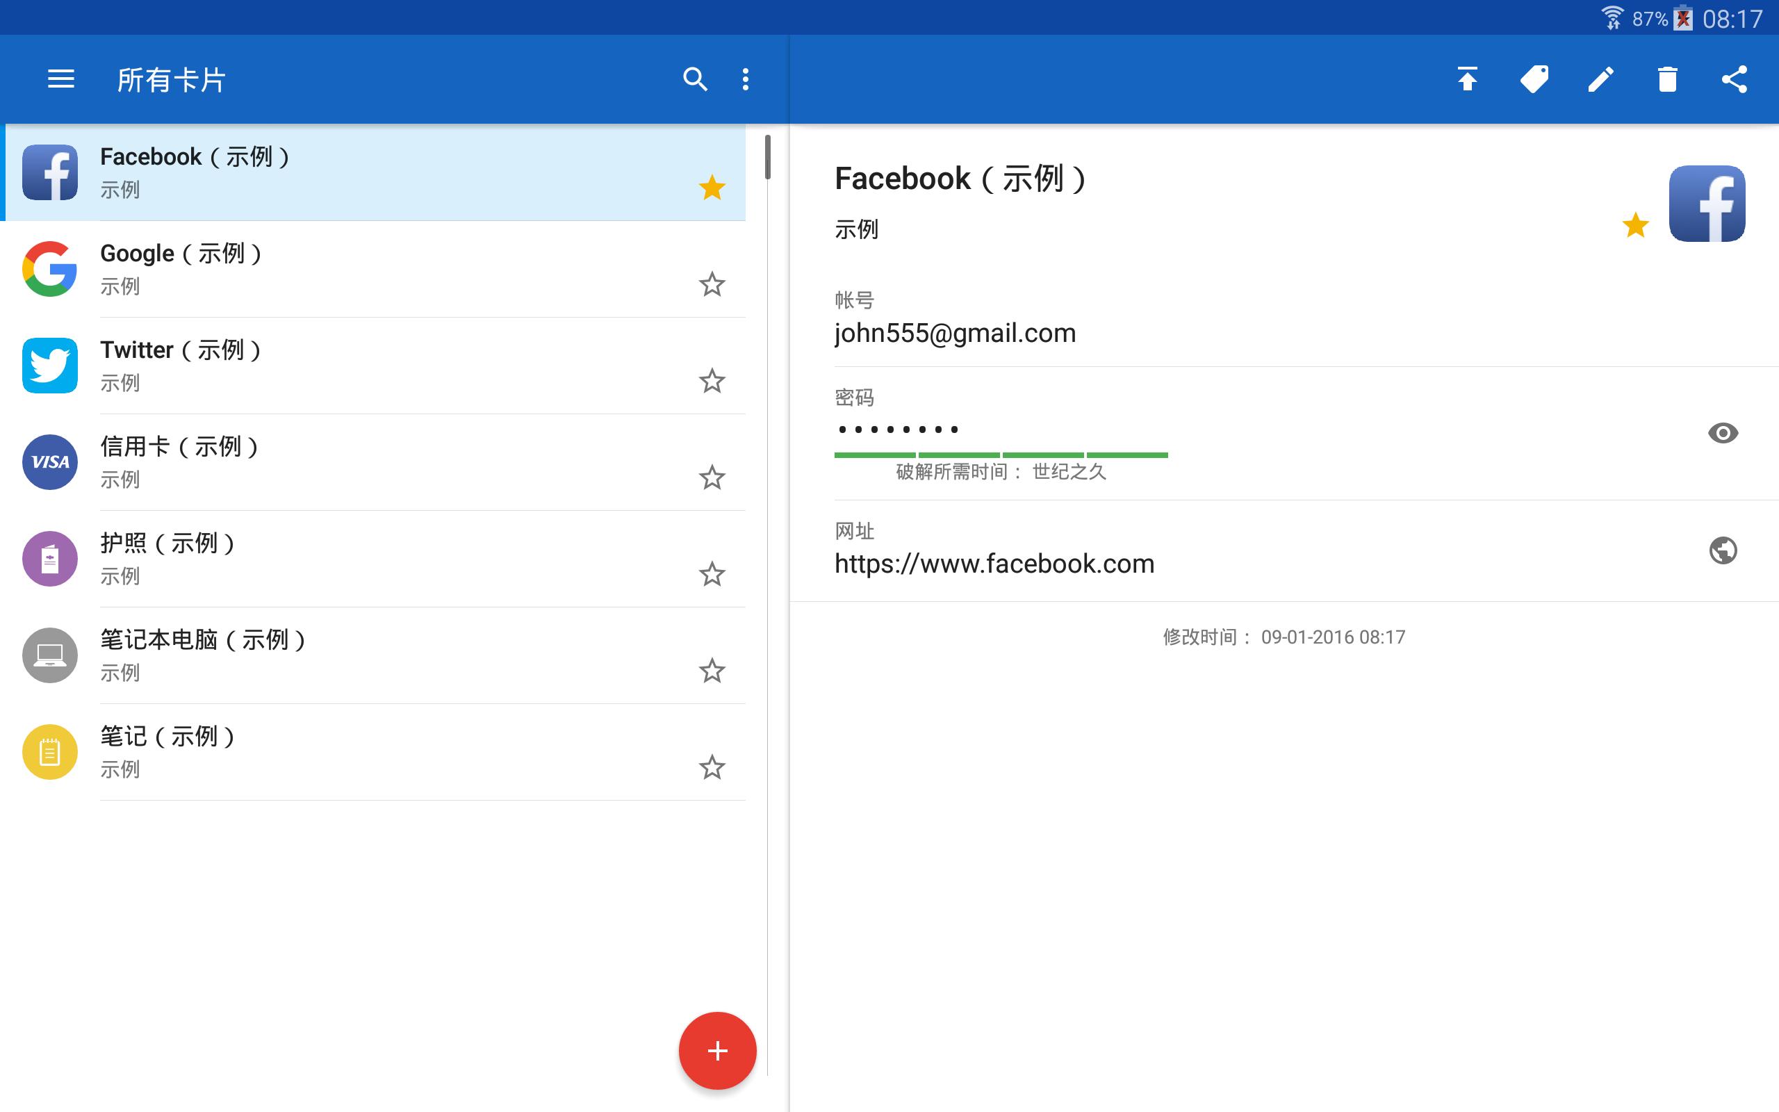Open the 信用卡（示例）card
Image resolution: width=1779 pixels, height=1112 pixels.
[x=372, y=462]
